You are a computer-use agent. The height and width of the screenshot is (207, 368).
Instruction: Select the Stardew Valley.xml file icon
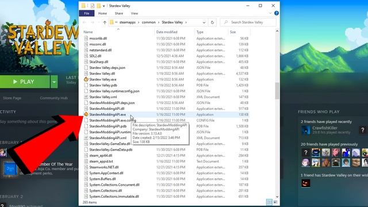coord(86,97)
